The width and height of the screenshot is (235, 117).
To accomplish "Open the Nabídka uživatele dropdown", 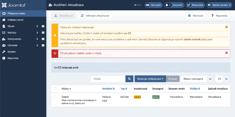I will click(219, 5).
